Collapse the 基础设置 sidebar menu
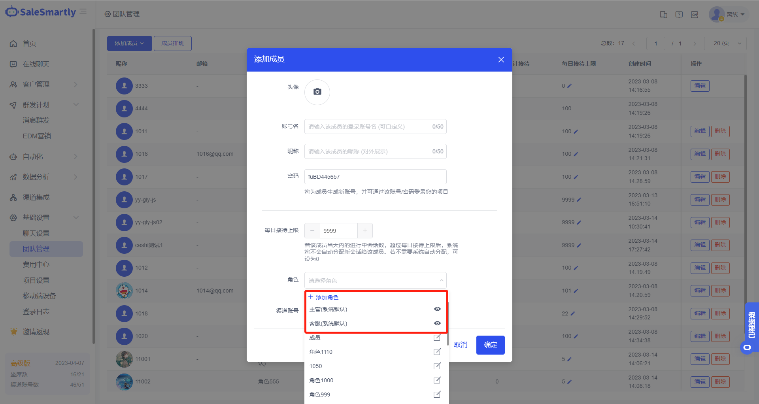 point(44,217)
